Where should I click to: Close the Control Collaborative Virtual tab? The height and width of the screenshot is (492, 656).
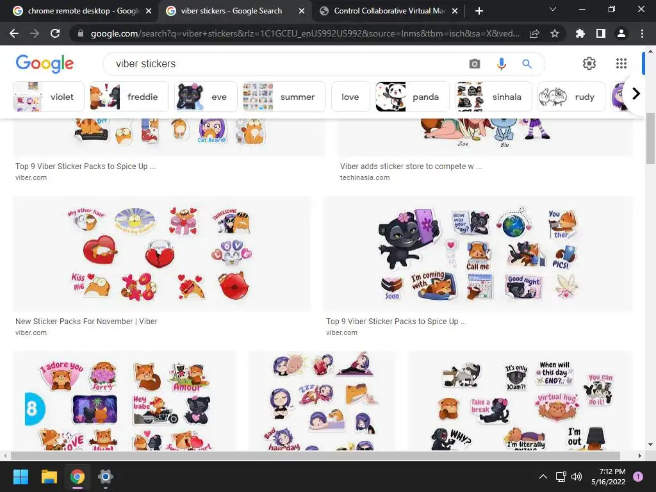[x=455, y=12]
